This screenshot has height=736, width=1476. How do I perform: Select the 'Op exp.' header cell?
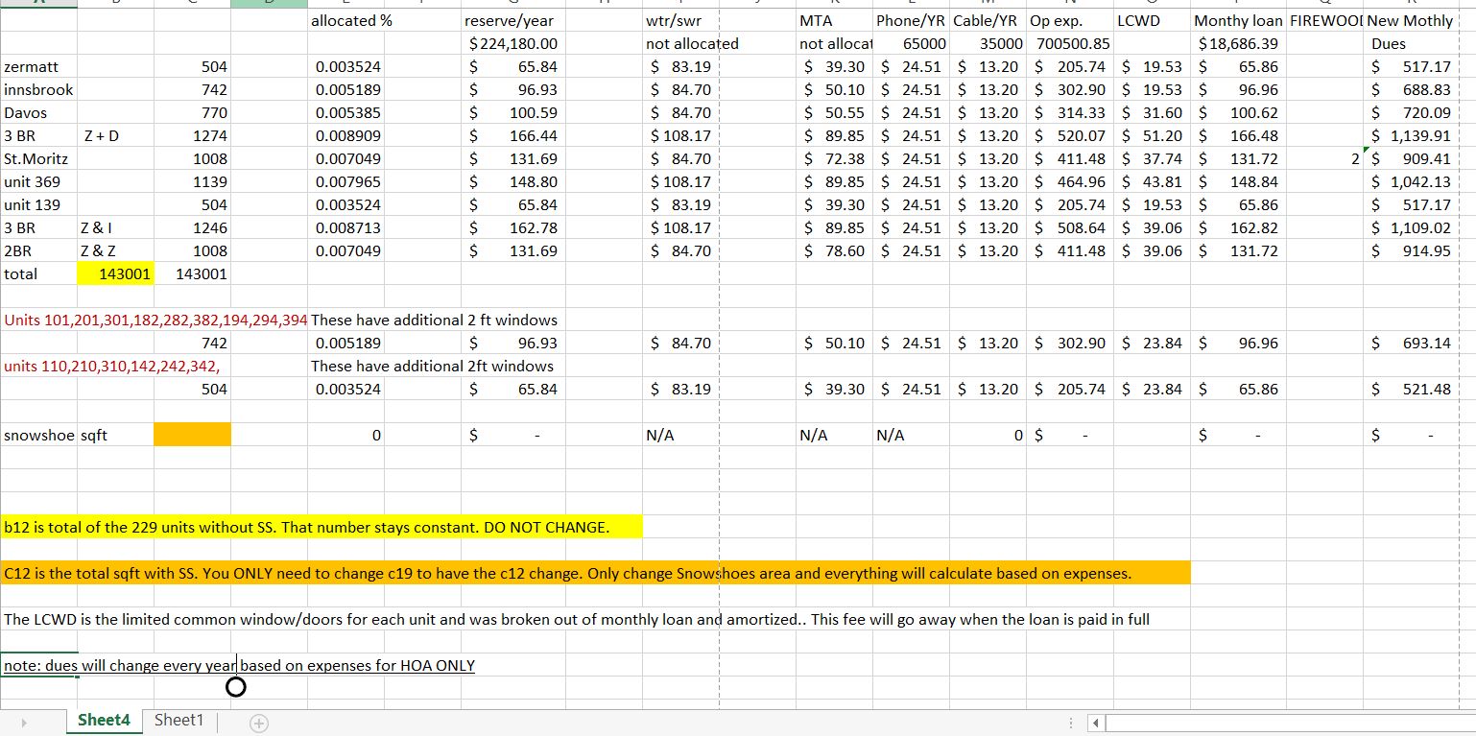click(x=1070, y=21)
